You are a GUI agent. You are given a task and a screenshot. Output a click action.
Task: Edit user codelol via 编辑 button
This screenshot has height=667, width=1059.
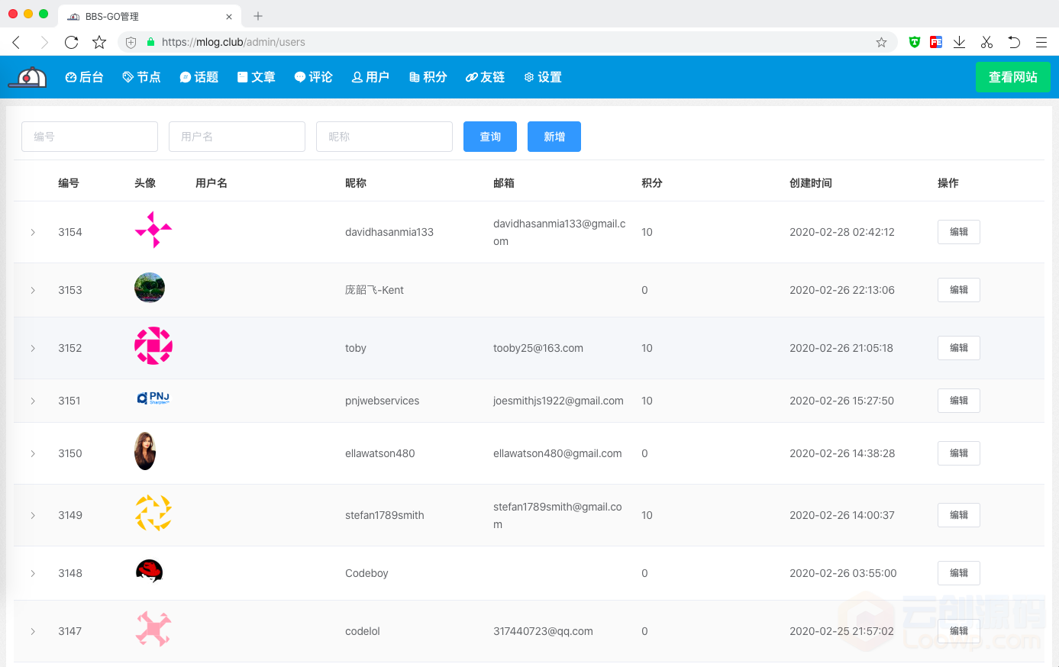(959, 631)
